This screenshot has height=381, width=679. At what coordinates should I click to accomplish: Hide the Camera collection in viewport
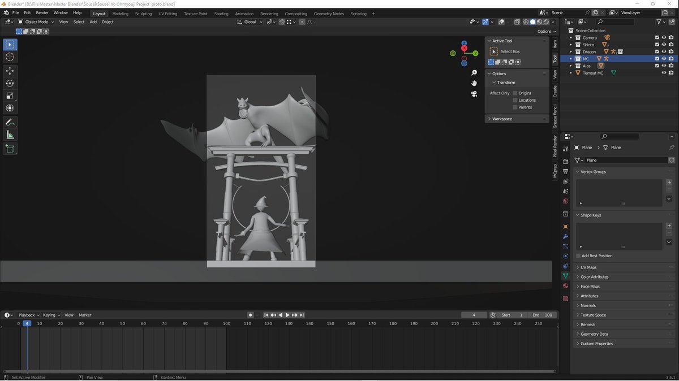pyautogui.click(x=664, y=37)
